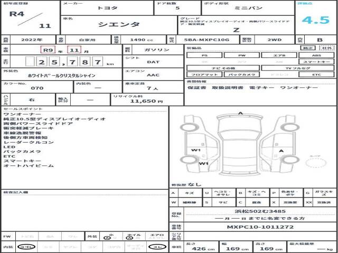The width and height of the screenshot is (338, 253).
Task: Click the circled A under ホイル
Action: 130,238
